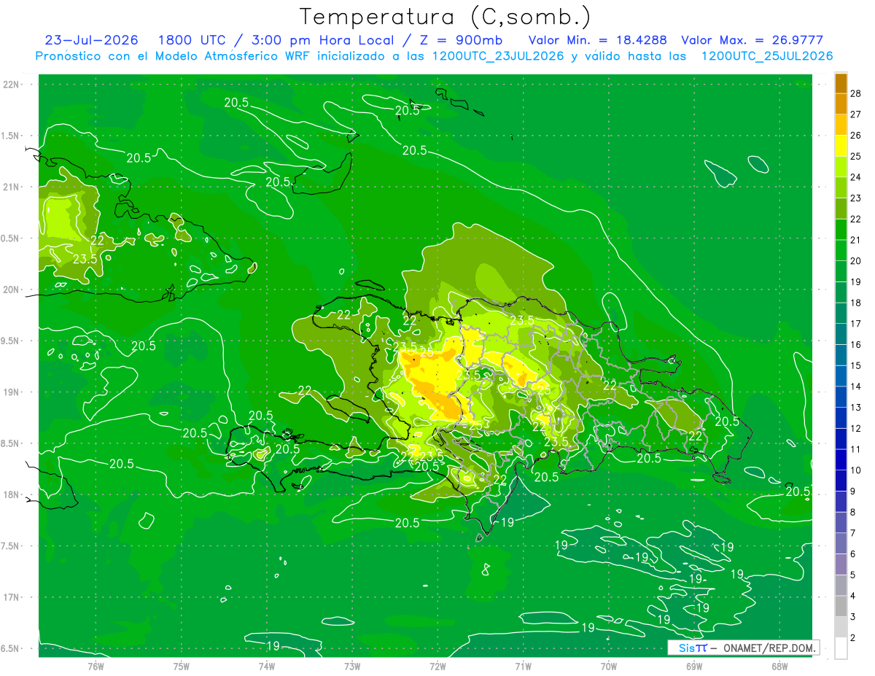The image size is (875, 676).
Task: Pick the colorbar segment between 10 and 11
Action: pos(841,460)
